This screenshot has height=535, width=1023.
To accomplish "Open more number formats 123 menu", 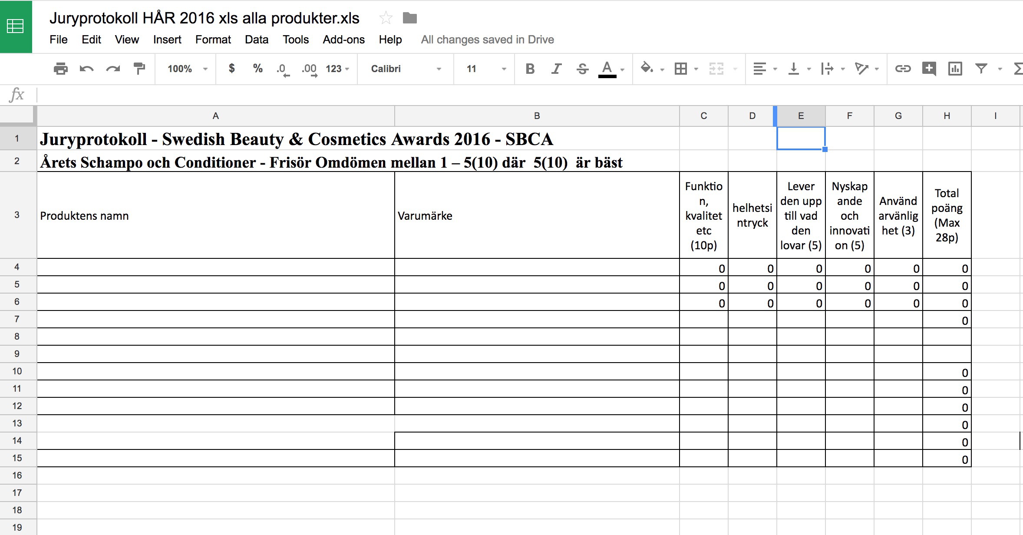I will coord(337,69).
